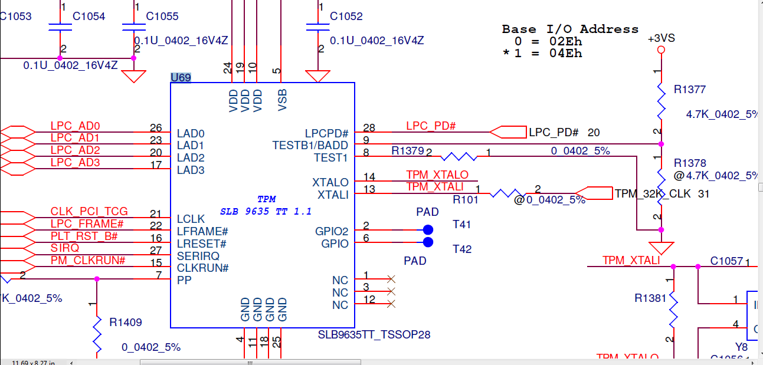Screen dimensions: 763x365
Task: Select the SERIRQ pin name
Action: (x=198, y=256)
